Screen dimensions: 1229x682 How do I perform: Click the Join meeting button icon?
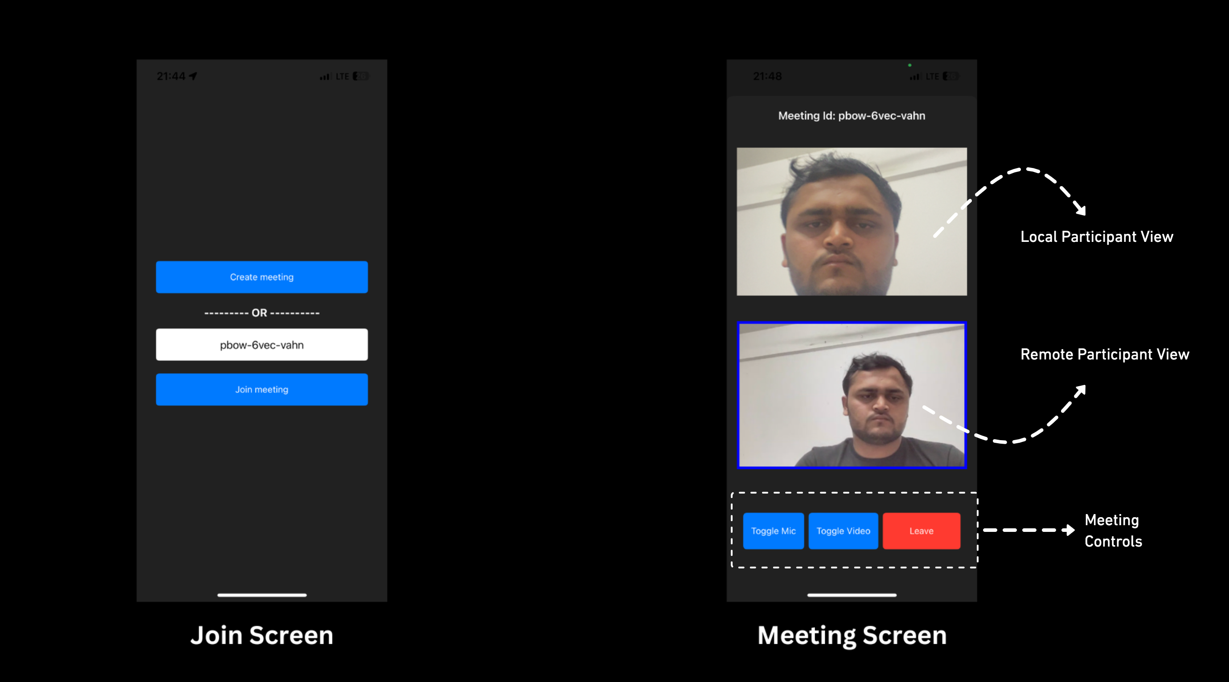click(x=261, y=389)
